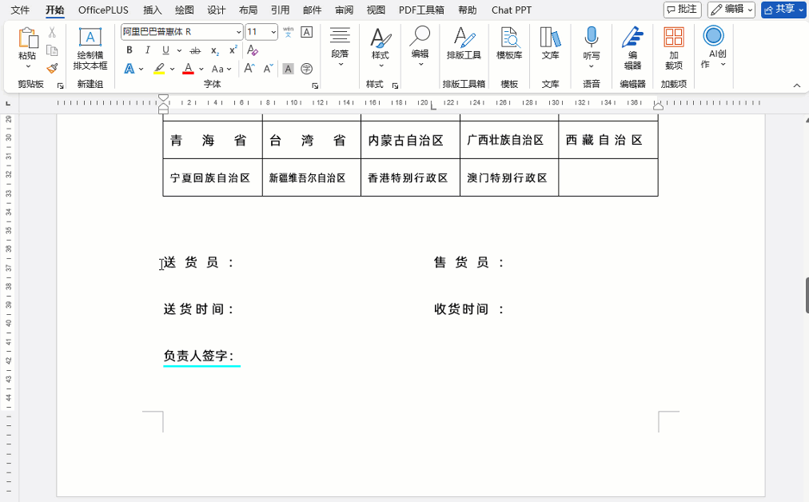Click the Comments (批注) button

682,10
